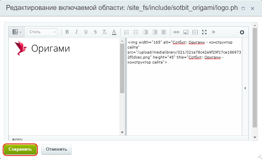This screenshot has height=159, width=262.
Task: Open the text color picker
Action: click(114, 32)
